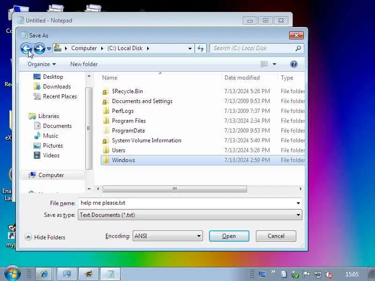Viewport: 375px width, 281px height.
Task: Open the Encoding ANSI dropdown
Action: (168, 236)
